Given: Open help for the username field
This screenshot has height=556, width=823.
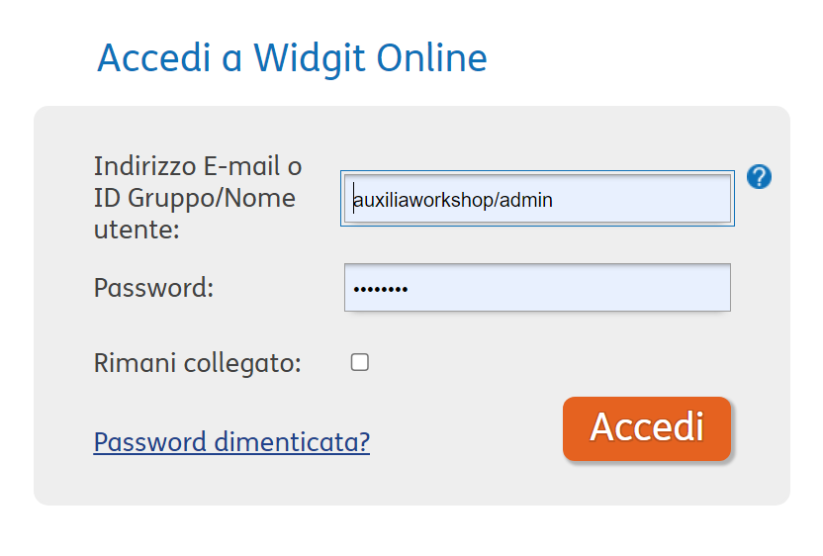Looking at the screenshot, I should [x=759, y=176].
